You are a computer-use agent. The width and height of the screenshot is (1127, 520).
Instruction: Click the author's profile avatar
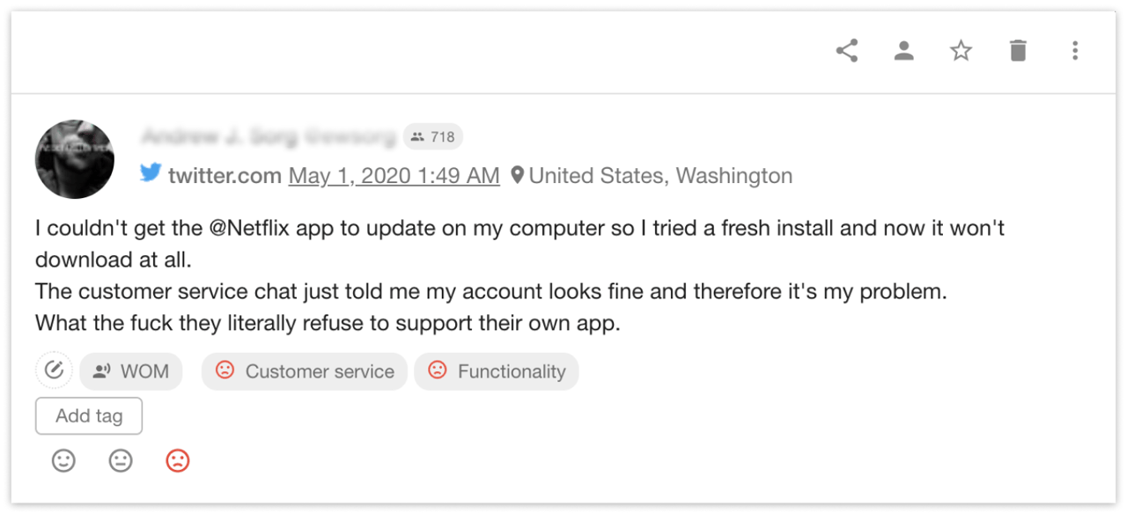click(75, 159)
